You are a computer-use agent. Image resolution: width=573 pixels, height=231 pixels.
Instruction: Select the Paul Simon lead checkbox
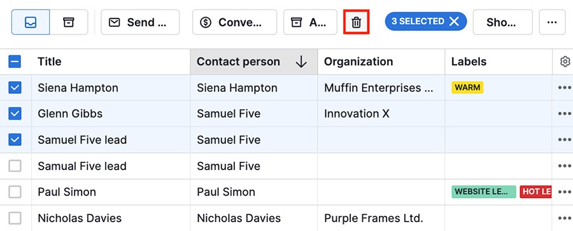pyautogui.click(x=15, y=192)
